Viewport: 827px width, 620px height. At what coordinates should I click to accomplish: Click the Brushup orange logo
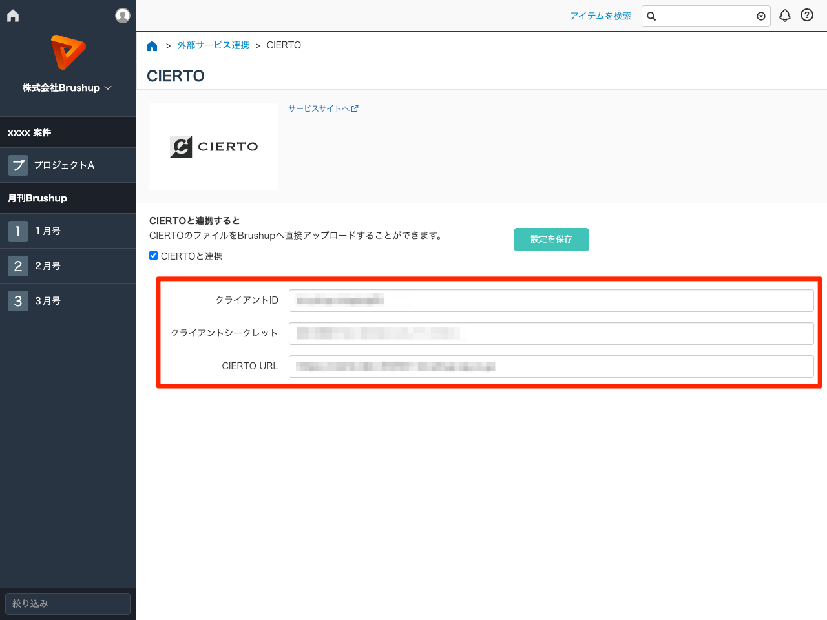coord(68,52)
